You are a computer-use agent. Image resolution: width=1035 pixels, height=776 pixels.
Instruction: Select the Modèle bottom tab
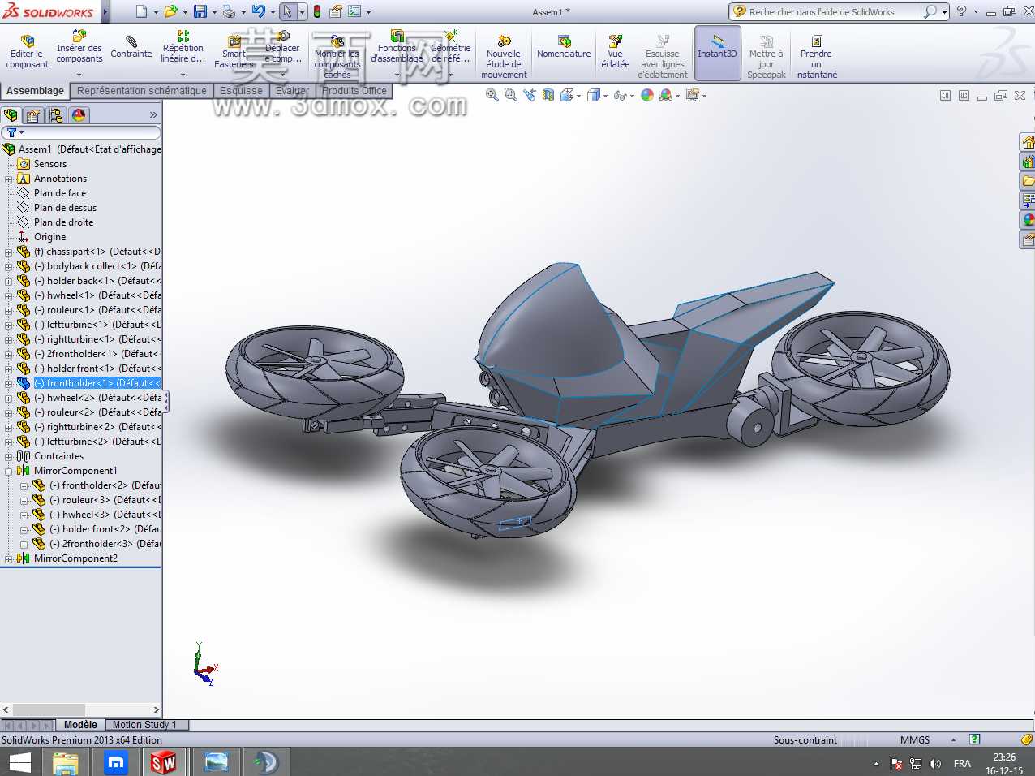pos(80,725)
